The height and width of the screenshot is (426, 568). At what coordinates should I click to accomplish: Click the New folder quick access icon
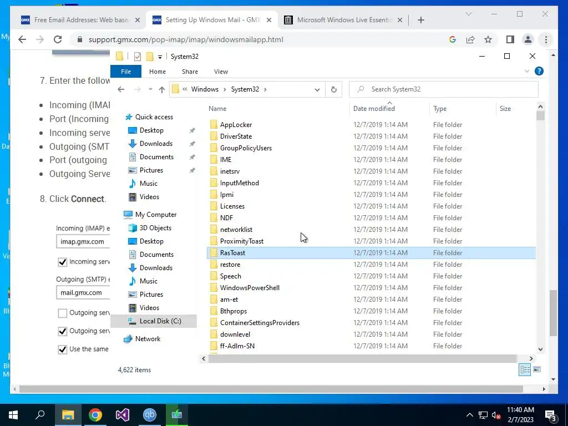tap(150, 57)
